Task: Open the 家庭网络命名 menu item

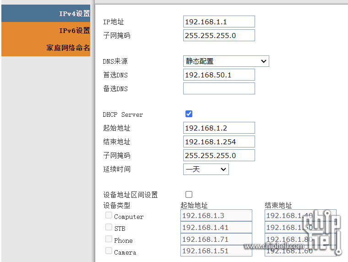Action: tap(46, 48)
